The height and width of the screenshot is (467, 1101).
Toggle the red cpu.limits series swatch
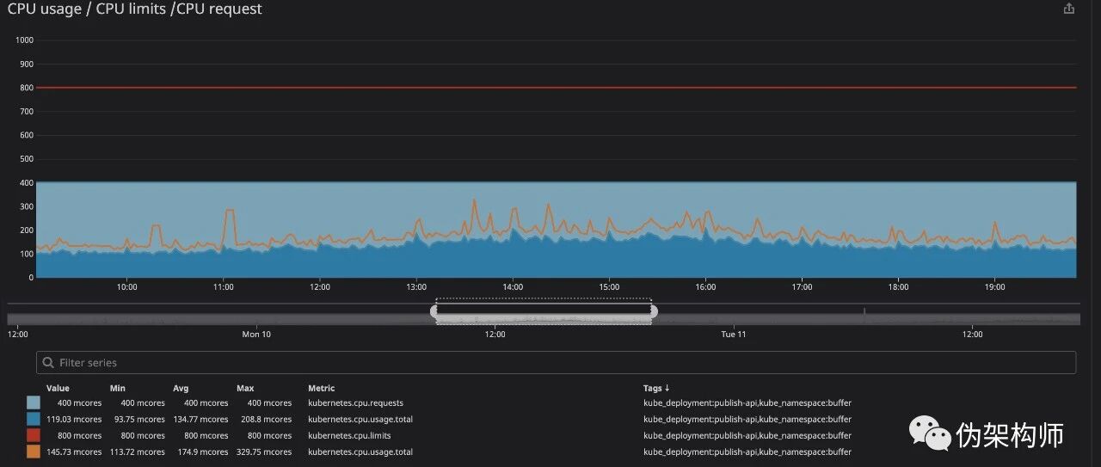[x=34, y=435]
